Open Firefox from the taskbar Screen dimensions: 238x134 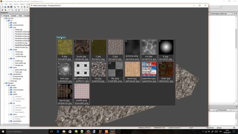(x=88, y=131)
